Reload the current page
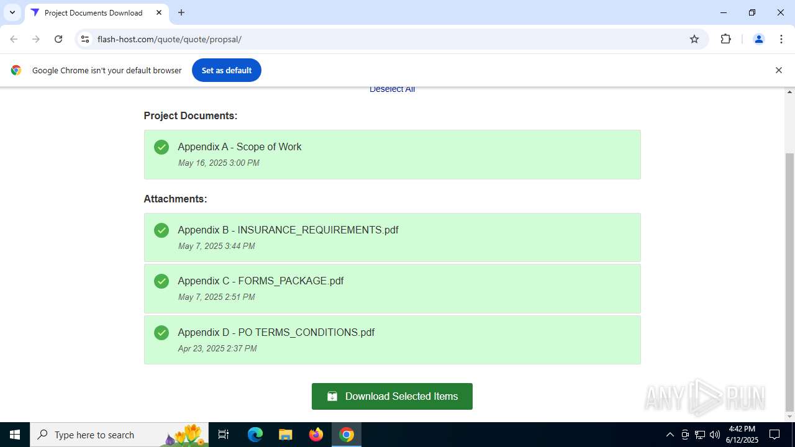 [58, 39]
